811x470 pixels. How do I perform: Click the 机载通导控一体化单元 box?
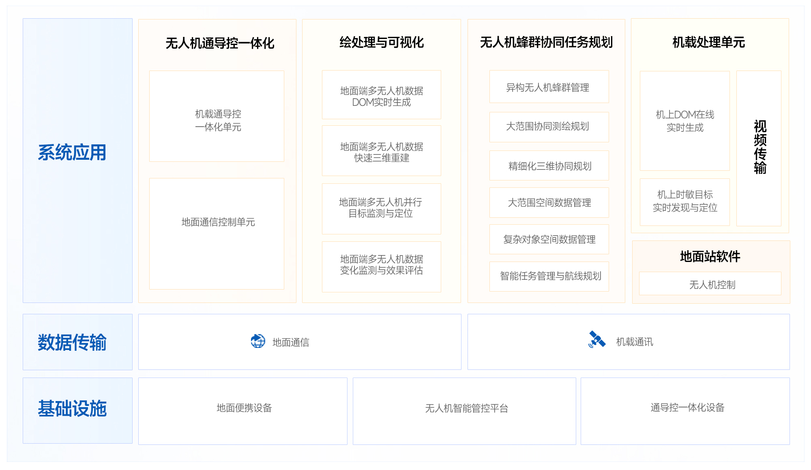[217, 116]
